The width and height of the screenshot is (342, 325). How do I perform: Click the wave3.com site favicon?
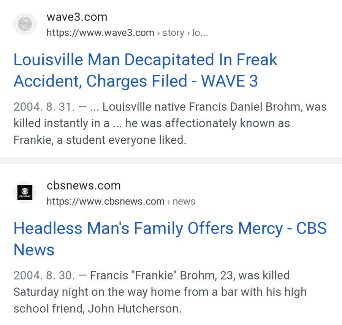pyautogui.click(x=25, y=24)
